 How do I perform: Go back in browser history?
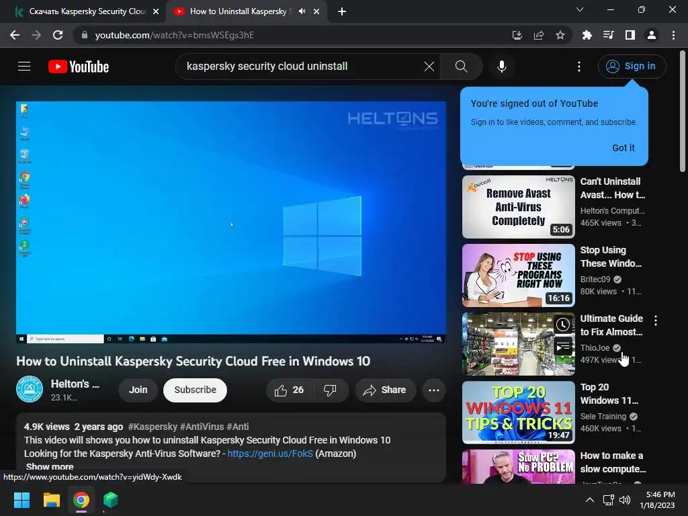[x=15, y=35]
